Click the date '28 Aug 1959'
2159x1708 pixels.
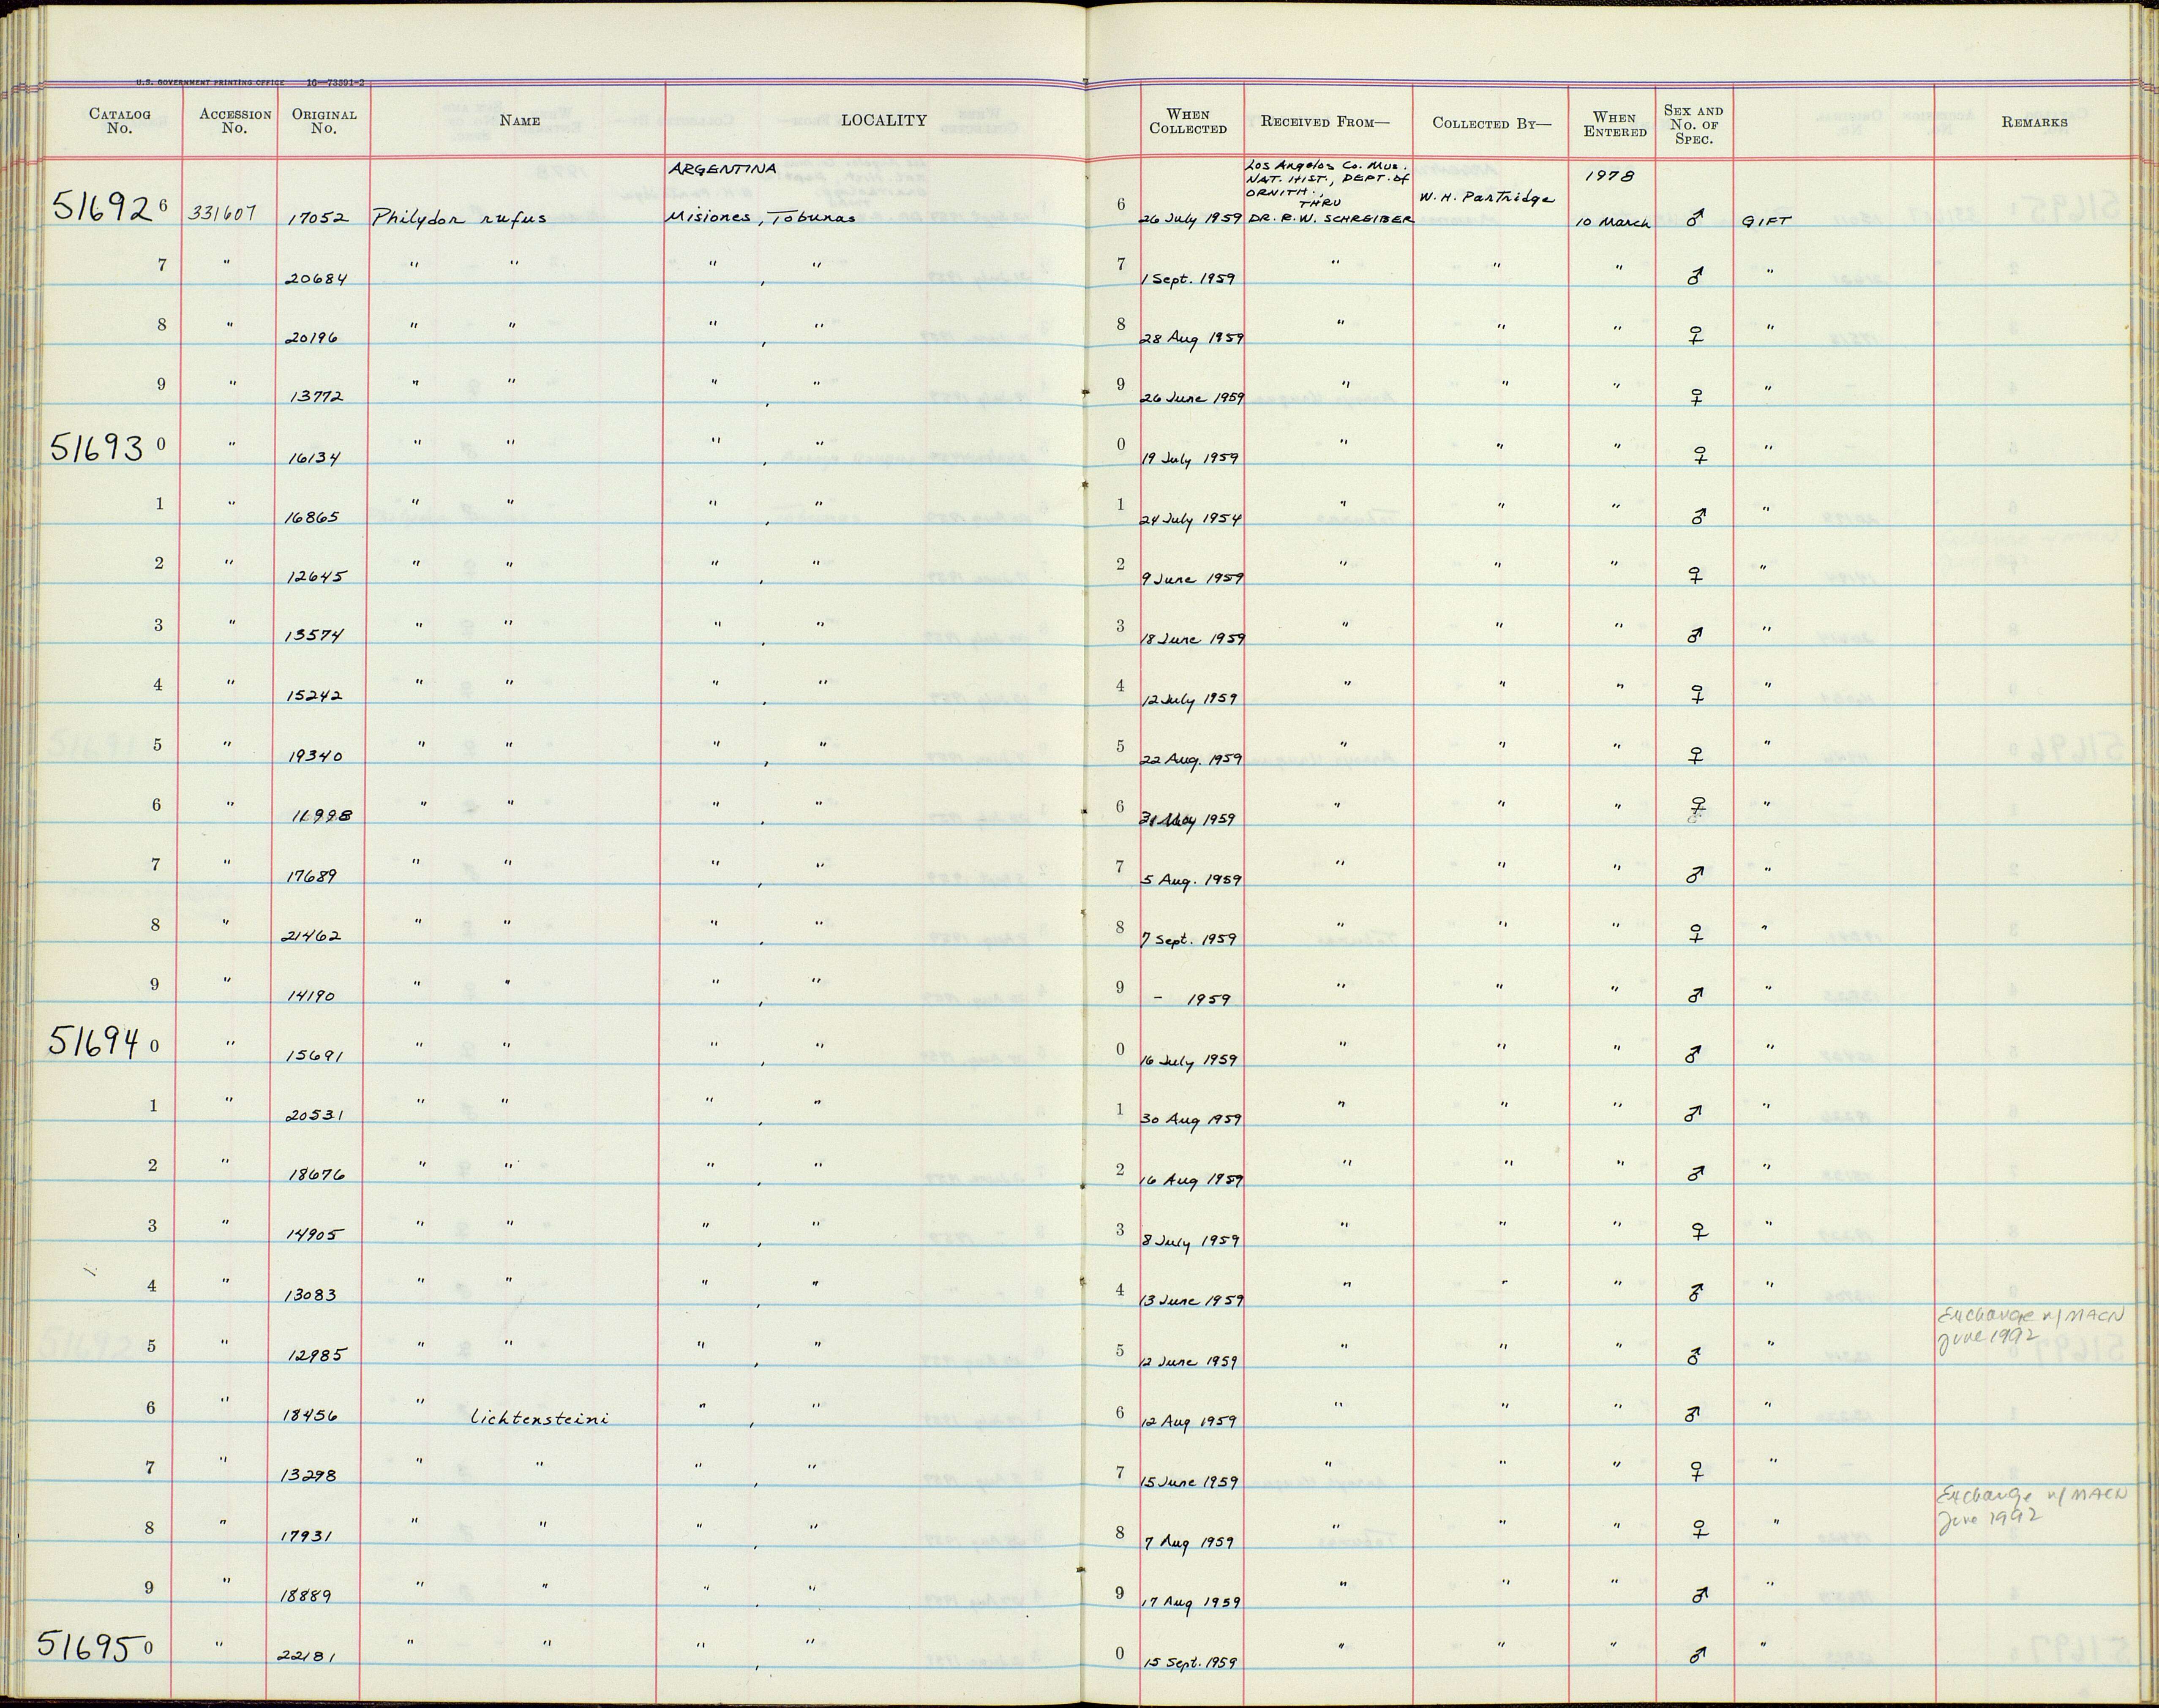click(1191, 339)
